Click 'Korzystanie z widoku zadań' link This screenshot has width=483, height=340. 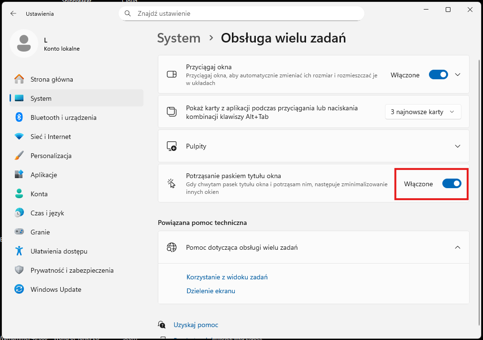pyautogui.click(x=227, y=277)
